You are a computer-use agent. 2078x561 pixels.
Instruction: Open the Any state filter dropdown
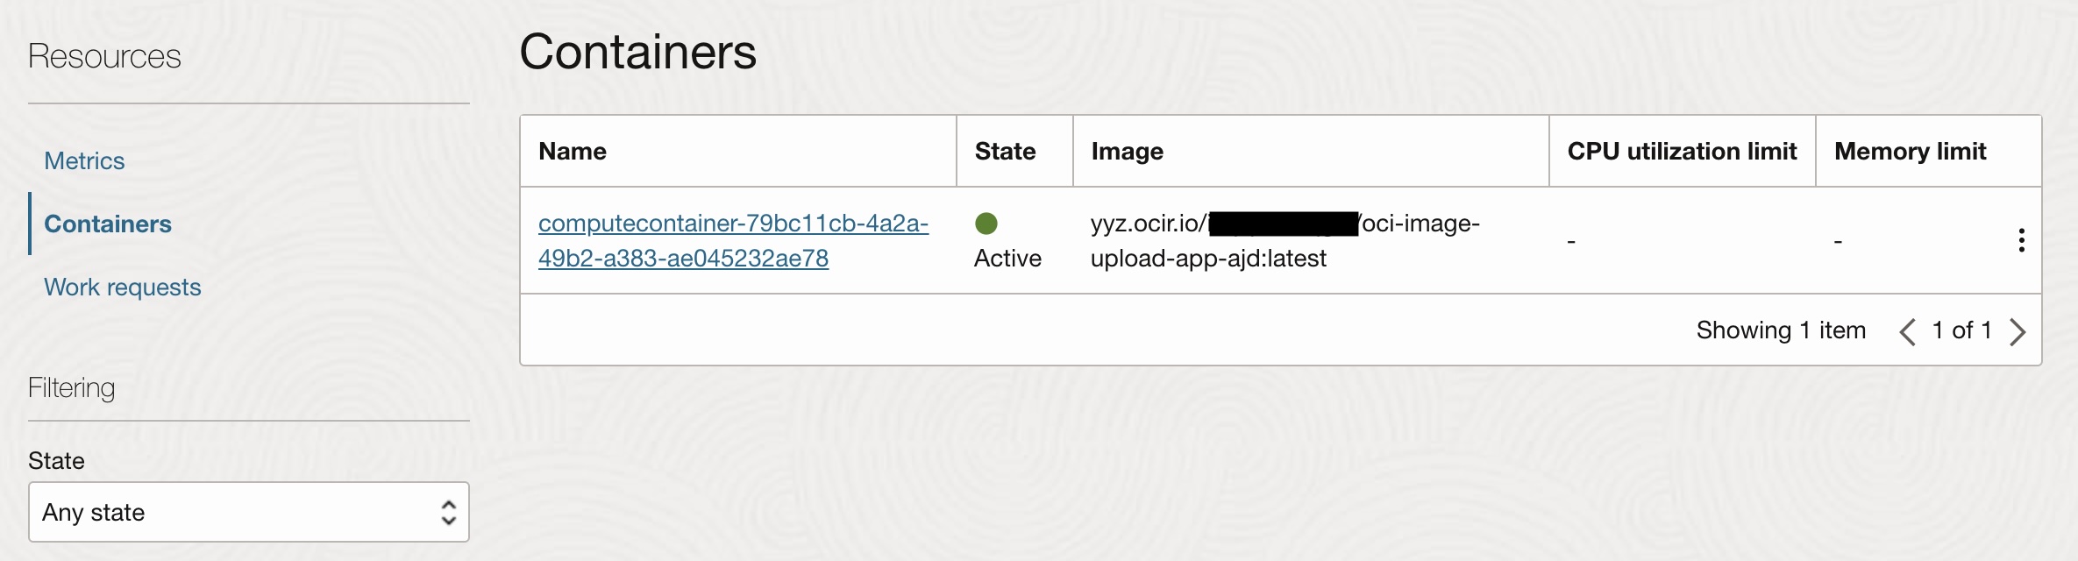(248, 513)
